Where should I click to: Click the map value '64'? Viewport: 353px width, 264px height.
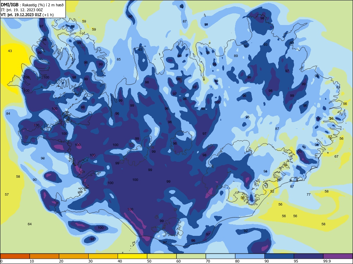[30, 224]
